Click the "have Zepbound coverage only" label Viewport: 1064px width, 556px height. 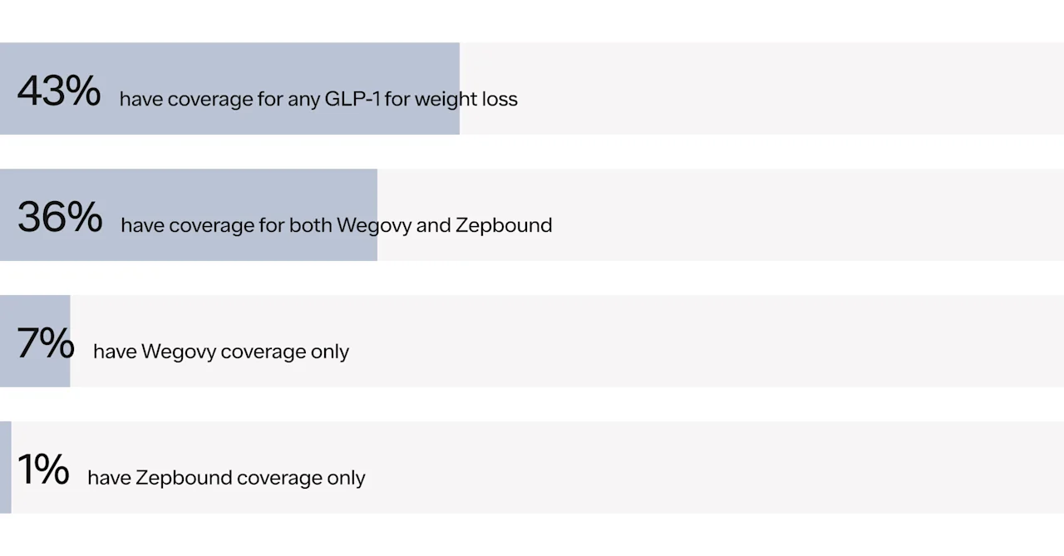tap(226, 478)
